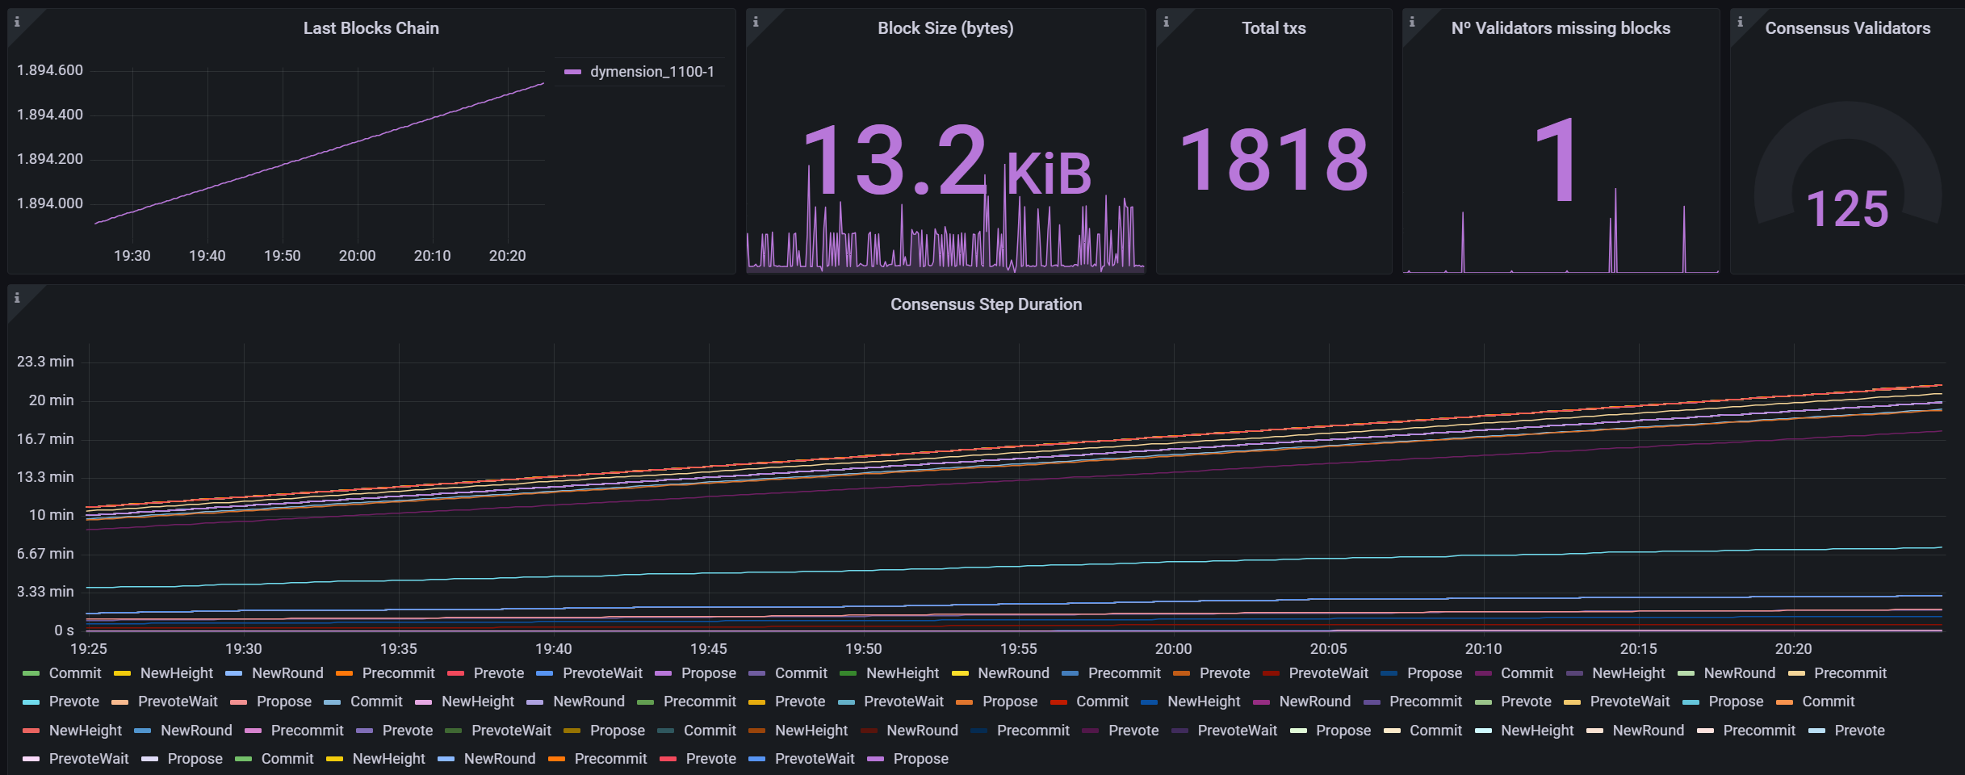Click the 1818 total transactions value
1965x775 pixels.
click(x=1274, y=160)
